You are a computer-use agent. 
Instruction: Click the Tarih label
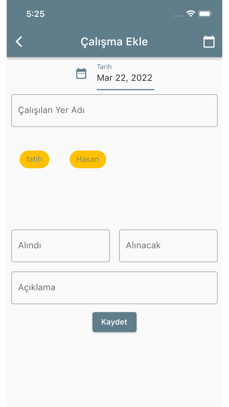click(x=104, y=66)
